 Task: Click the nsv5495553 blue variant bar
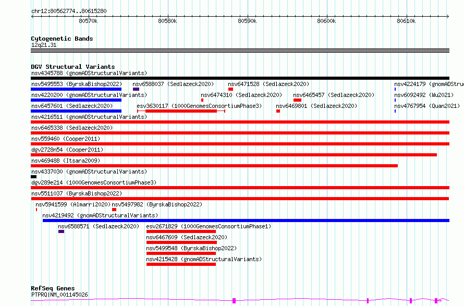click(x=76, y=89)
